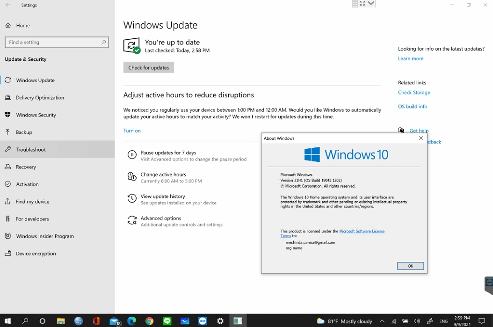Show hidden system tray icons

coord(382,321)
